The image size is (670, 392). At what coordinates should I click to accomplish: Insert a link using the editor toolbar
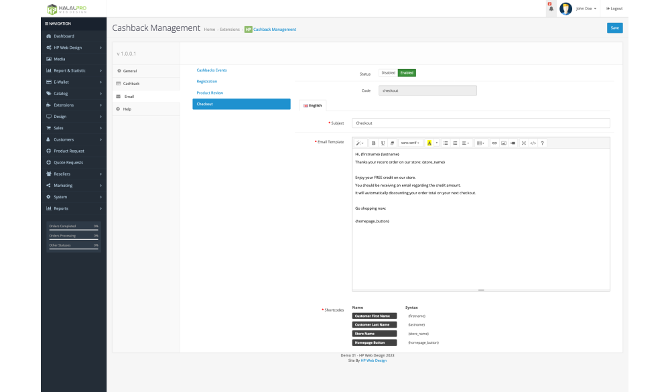point(494,143)
